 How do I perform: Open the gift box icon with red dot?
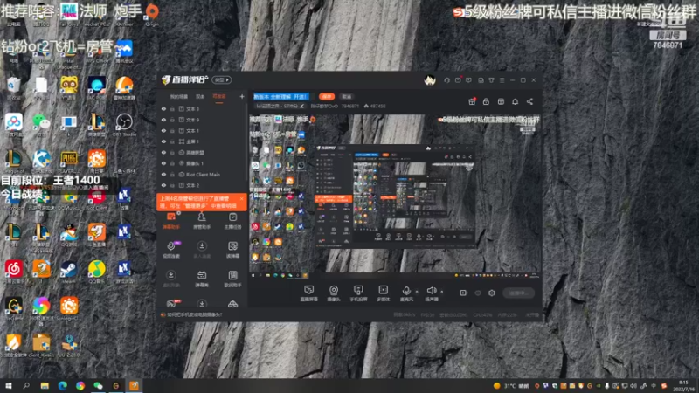pyautogui.click(x=472, y=101)
